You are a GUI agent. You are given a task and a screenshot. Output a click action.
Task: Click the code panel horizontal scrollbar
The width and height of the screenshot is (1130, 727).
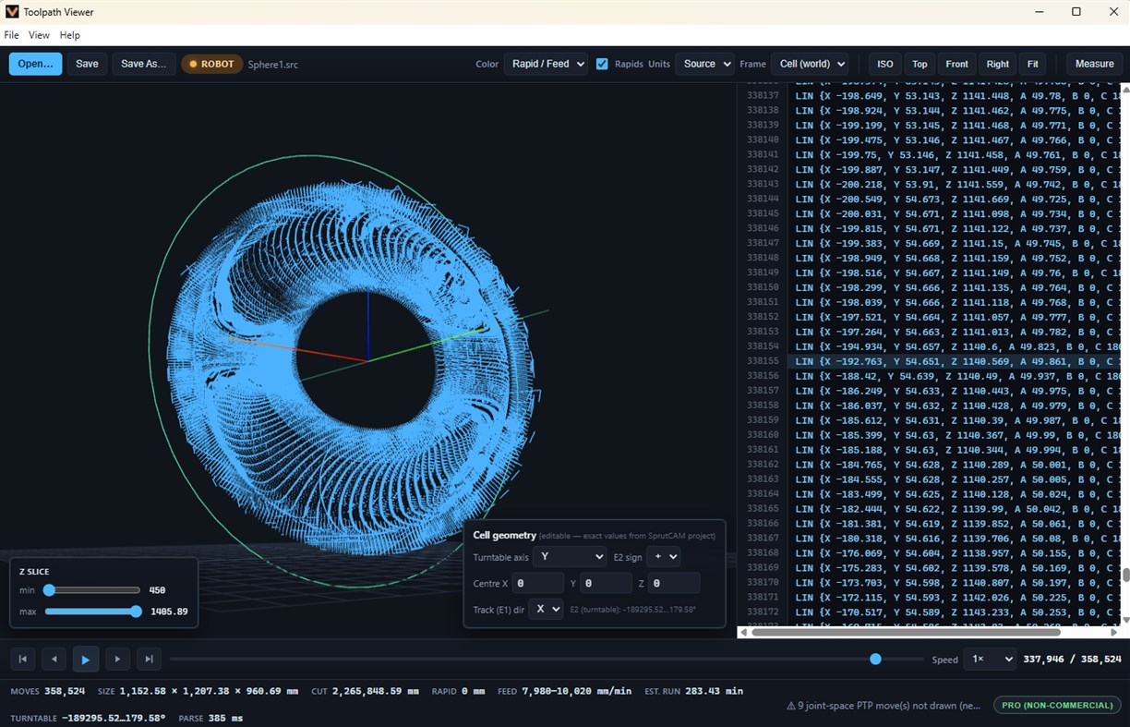[x=906, y=633]
